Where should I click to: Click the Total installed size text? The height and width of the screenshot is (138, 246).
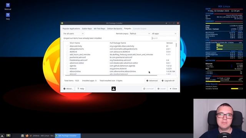click(x=111, y=80)
